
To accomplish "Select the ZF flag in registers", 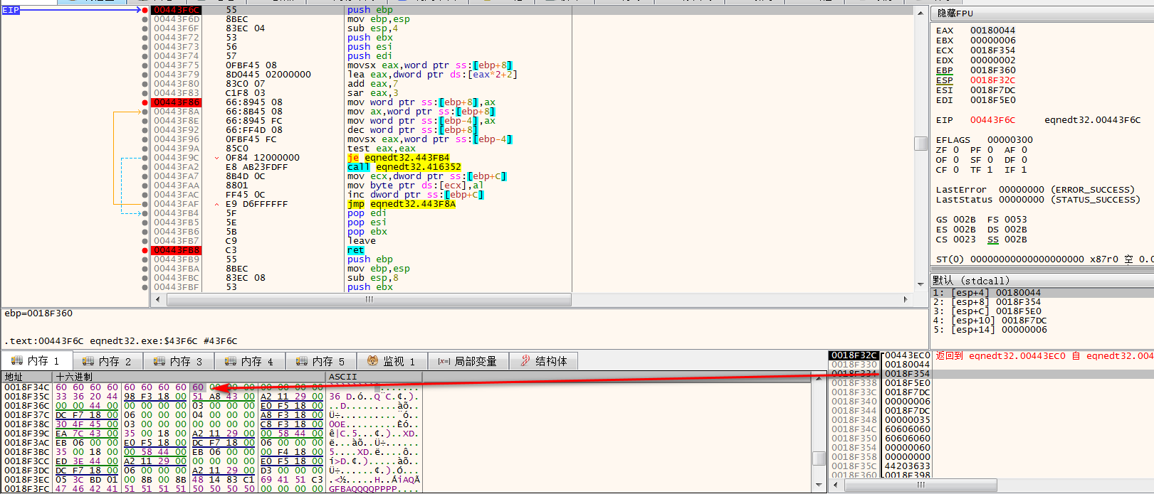I will 947,150.
